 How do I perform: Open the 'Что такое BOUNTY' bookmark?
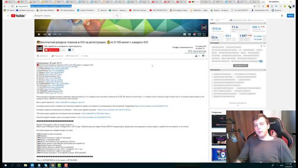(x=240, y=10)
